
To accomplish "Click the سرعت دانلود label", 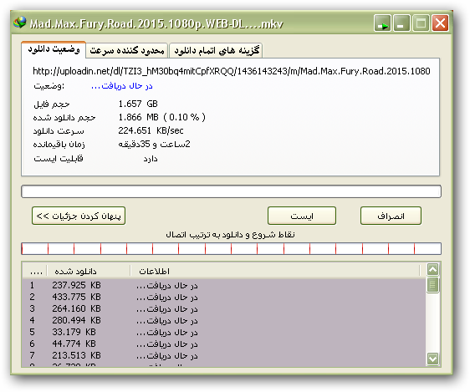I will point(59,131).
